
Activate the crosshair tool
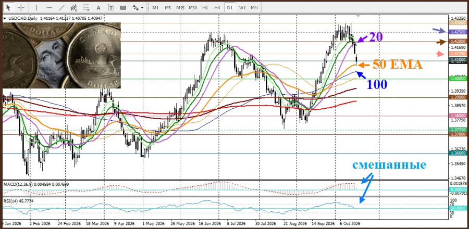[x=21, y=7]
